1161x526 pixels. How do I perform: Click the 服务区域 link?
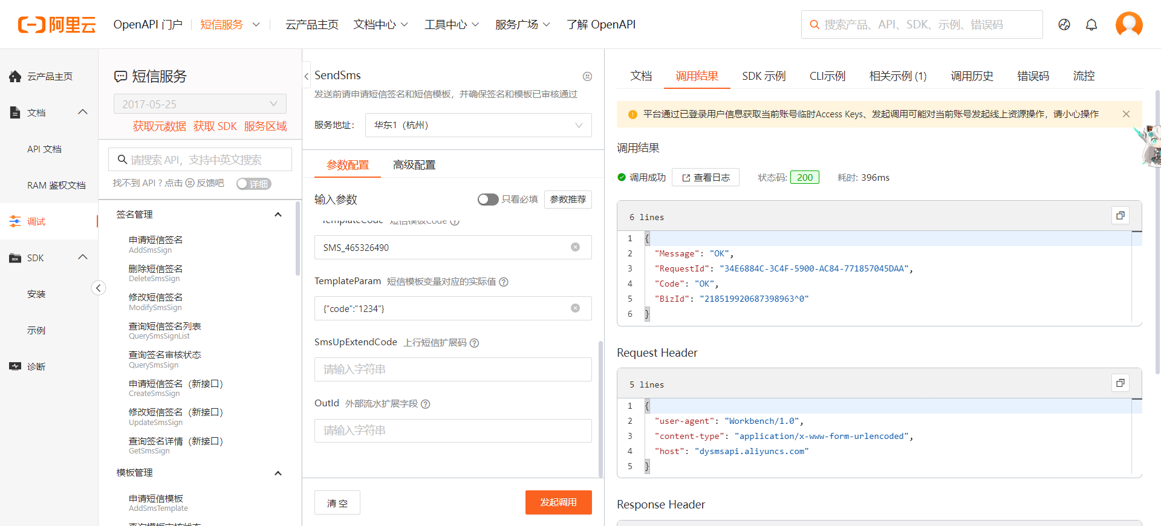click(265, 126)
